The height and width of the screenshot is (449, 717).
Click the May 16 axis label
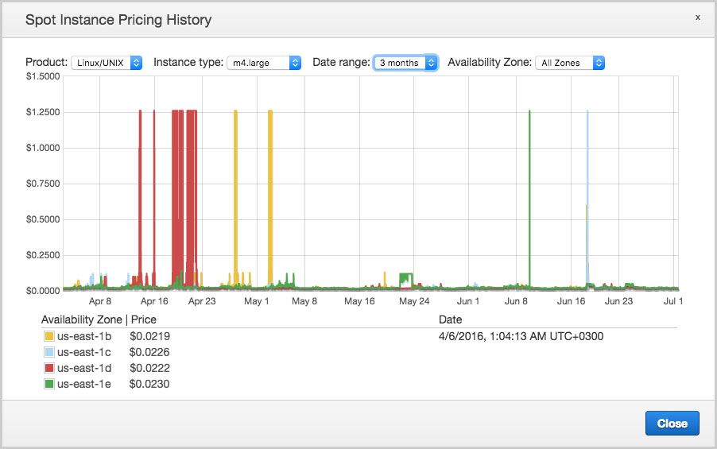tap(359, 301)
